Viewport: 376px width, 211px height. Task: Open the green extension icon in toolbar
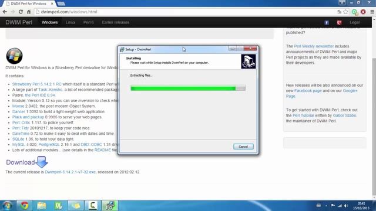tap(355, 12)
